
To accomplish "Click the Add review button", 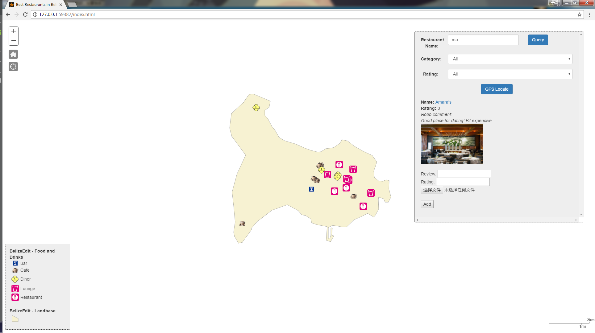I will point(427,204).
